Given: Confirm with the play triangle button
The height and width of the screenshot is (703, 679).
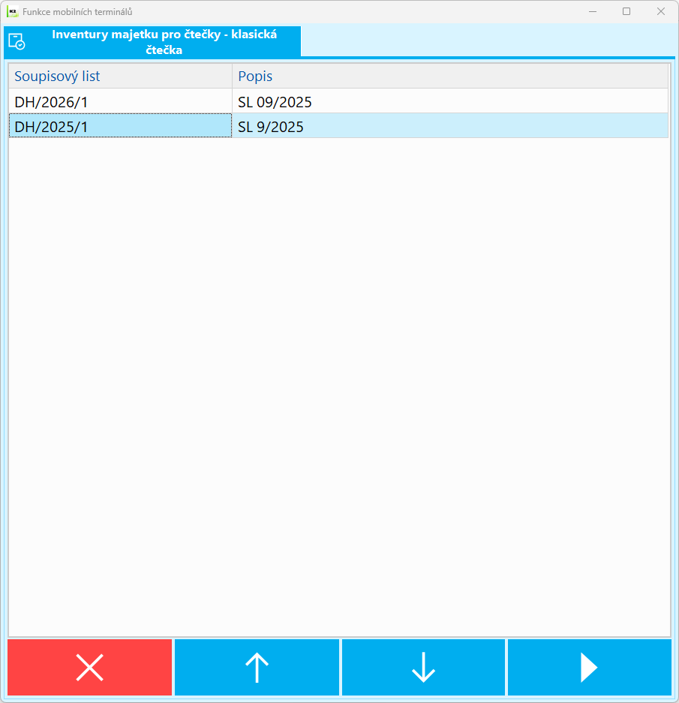Looking at the screenshot, I should click(589, 667).
